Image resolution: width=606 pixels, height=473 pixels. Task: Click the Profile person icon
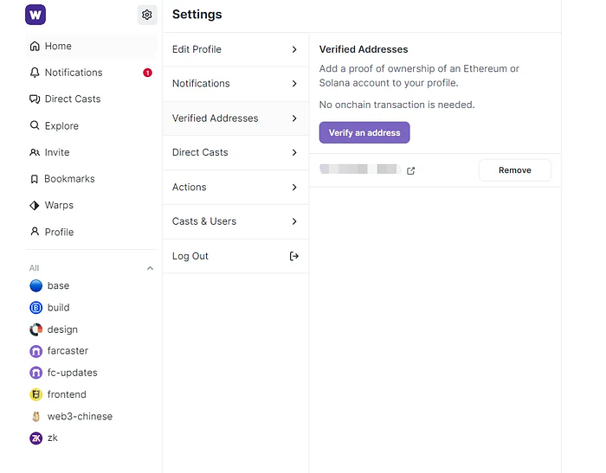(x=35, y=232)
